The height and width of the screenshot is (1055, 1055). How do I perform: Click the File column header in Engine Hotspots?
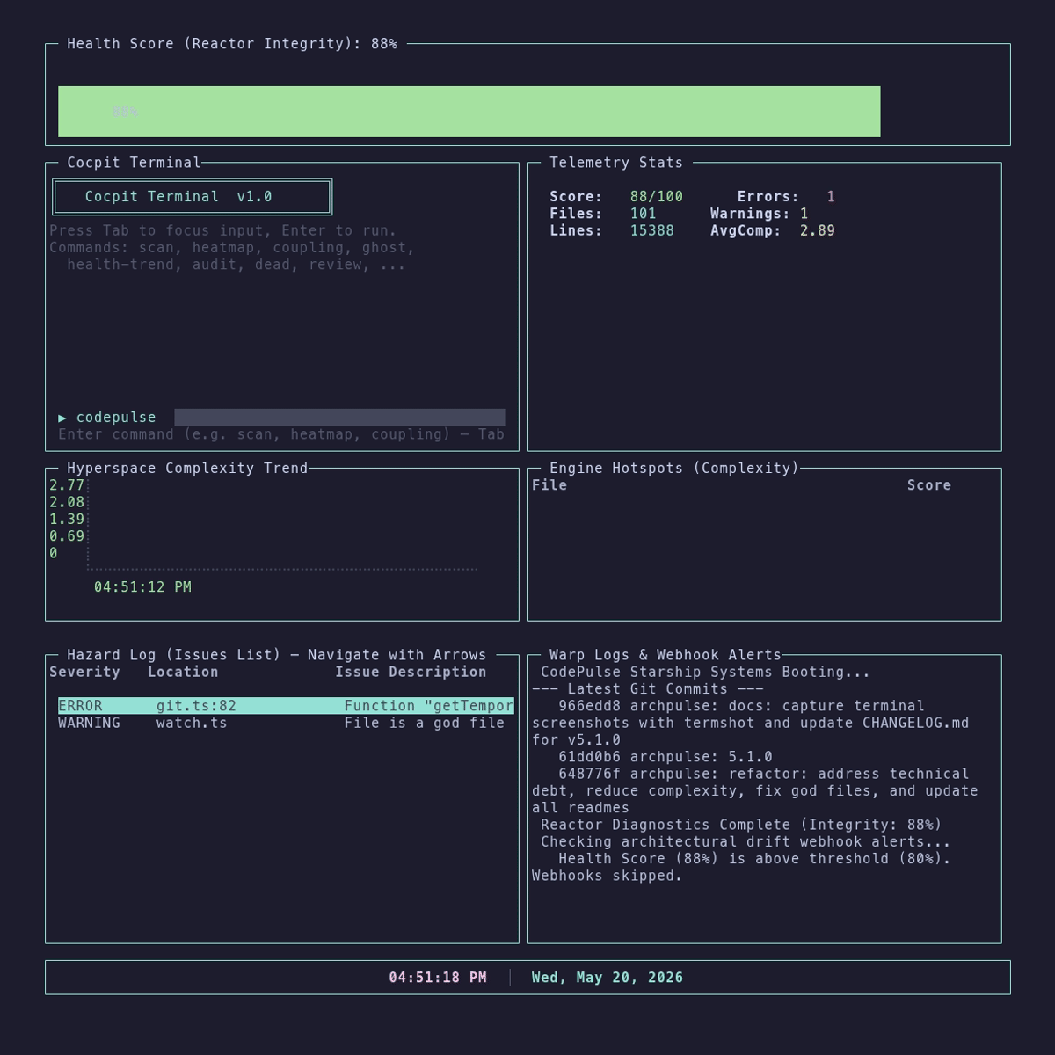tap(549, 485)
